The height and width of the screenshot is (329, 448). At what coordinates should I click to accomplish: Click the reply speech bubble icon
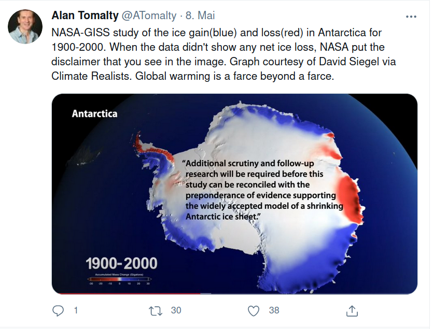(58, 311)
